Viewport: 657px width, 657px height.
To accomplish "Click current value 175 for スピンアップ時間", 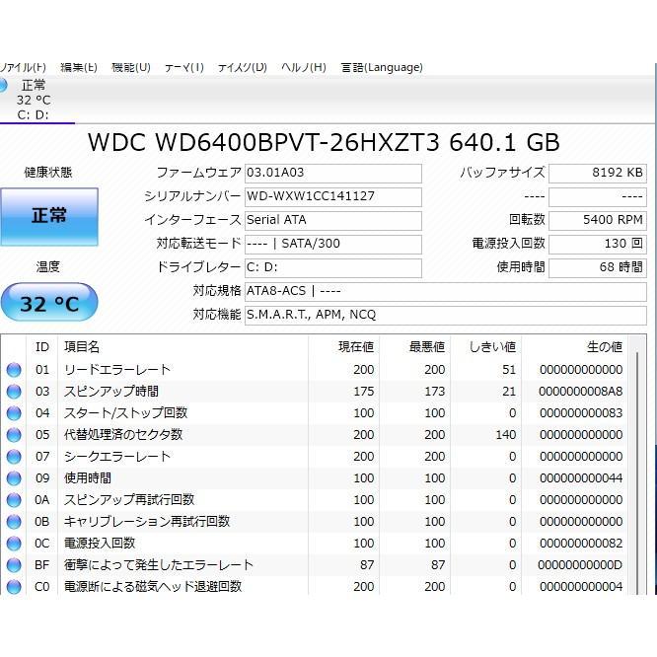I will point(364,392).
